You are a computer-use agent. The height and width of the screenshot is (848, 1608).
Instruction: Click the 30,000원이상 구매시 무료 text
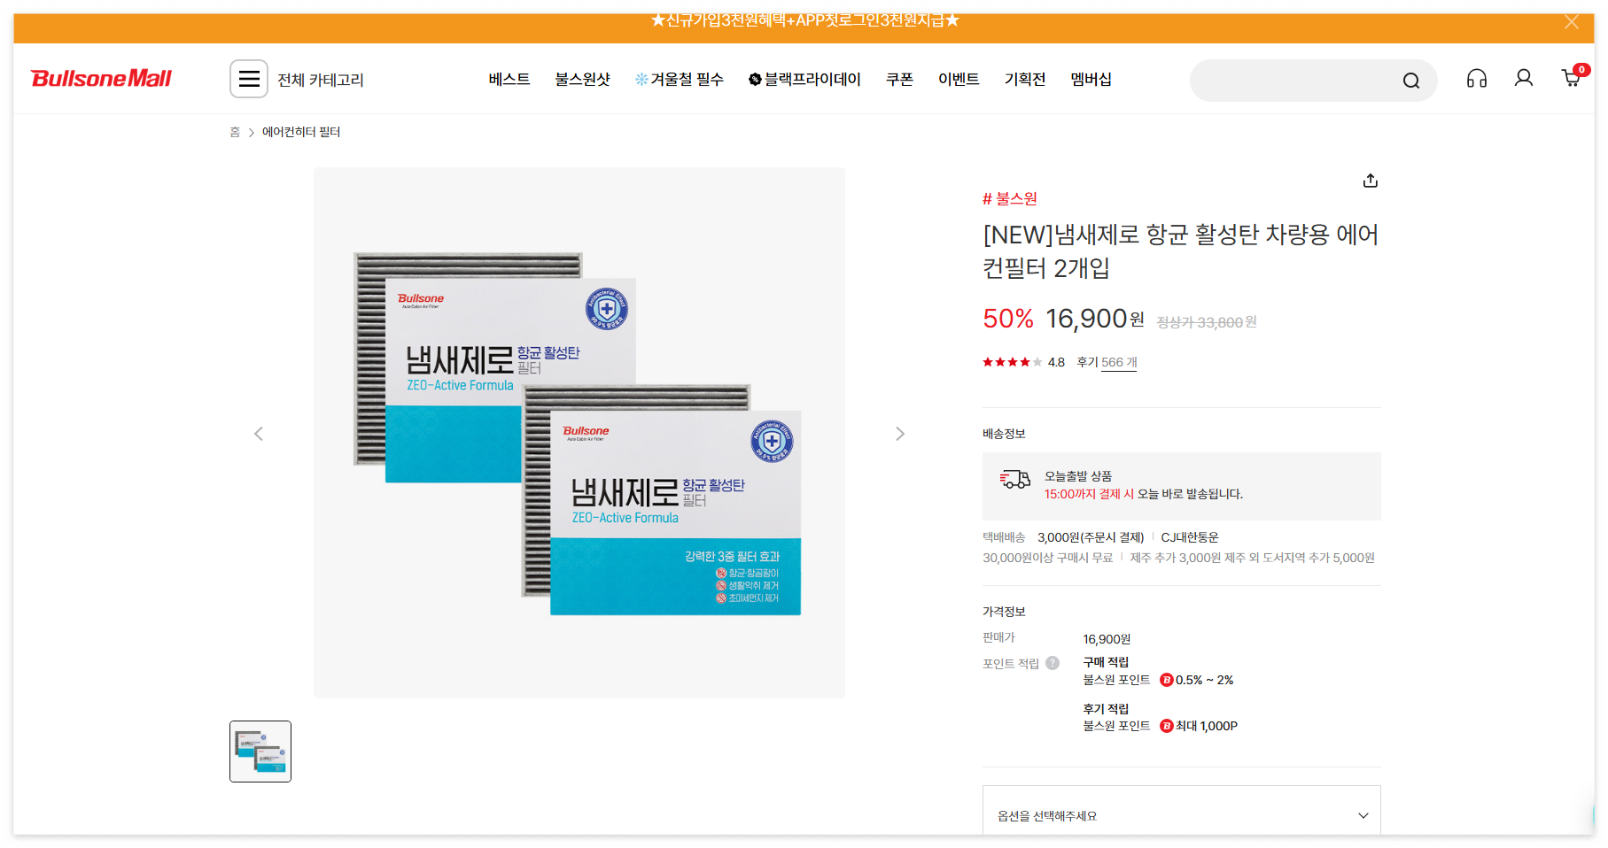tap(1047, 558)
